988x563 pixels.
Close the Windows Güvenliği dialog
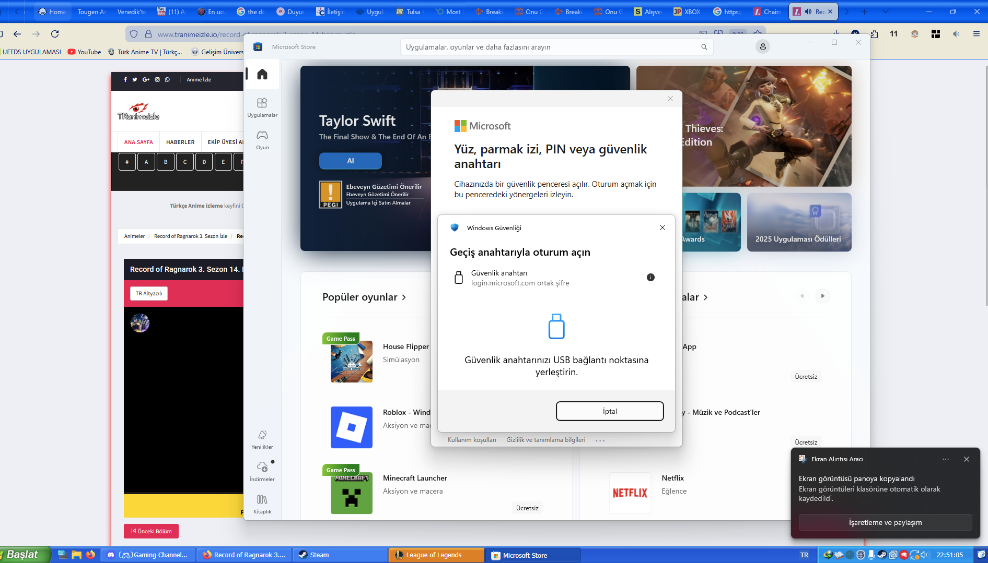click(662, 227)
